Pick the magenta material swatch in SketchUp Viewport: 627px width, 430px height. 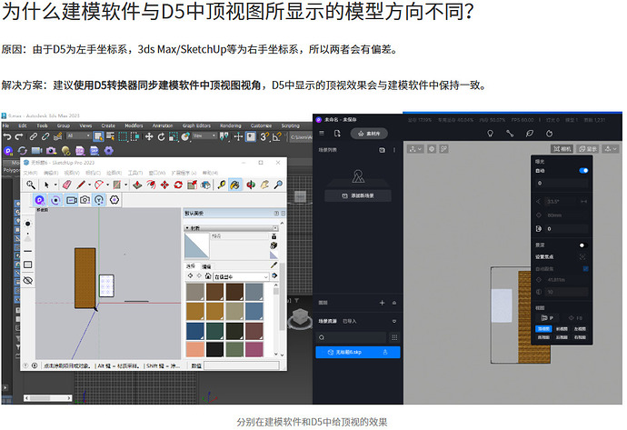click(x=254, y=349)
